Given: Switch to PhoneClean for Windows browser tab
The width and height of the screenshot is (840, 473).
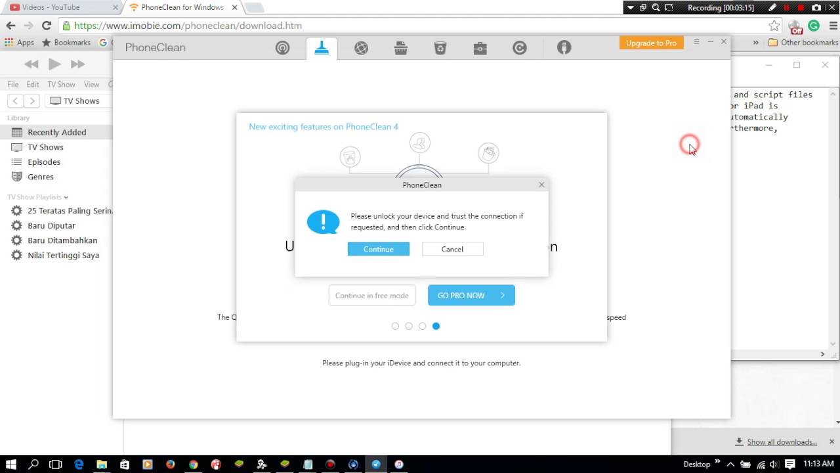Looking at the screenshot, I should point(182,7).
